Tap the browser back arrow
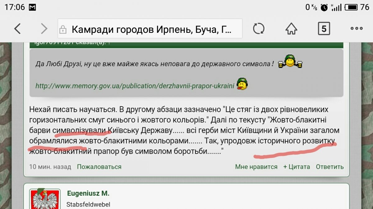The width and height of the screenshot is (373, 209). coord(17,29)
